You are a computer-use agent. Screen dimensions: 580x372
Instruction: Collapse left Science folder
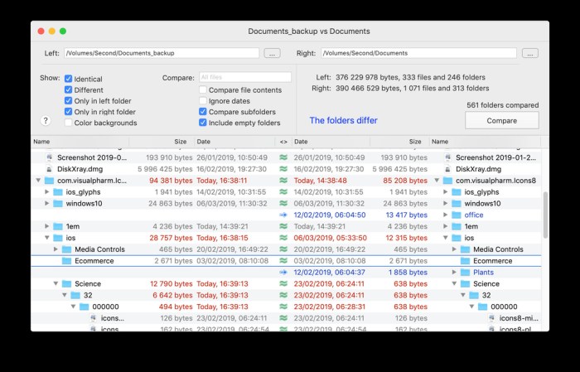pyautogui.click(x=56, y=283)
